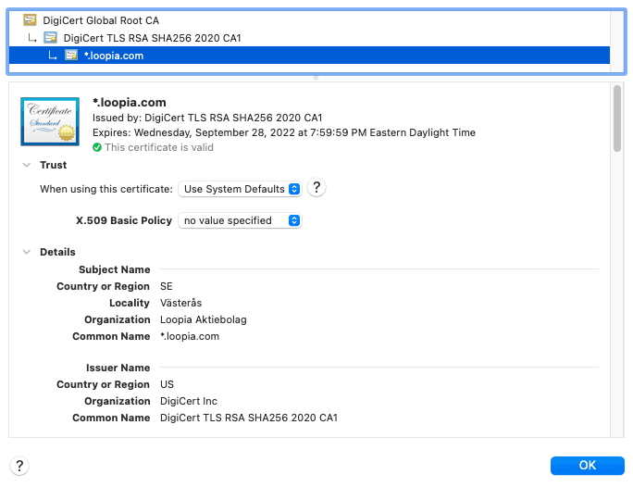Click 'When using this certificate:' label
The height and width of the screenshot is (487, 633).
pos(106,189)
